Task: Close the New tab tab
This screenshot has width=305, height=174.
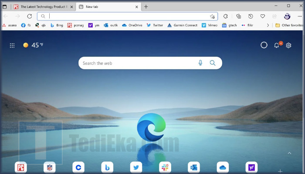Action: point(136,7)
